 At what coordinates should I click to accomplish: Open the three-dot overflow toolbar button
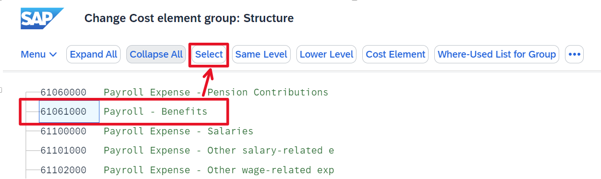coord(575,54)
